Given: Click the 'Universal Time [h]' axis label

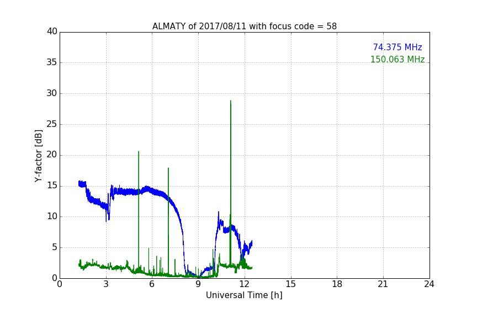Looking at the screenshot, I should [x=244, y=295].
